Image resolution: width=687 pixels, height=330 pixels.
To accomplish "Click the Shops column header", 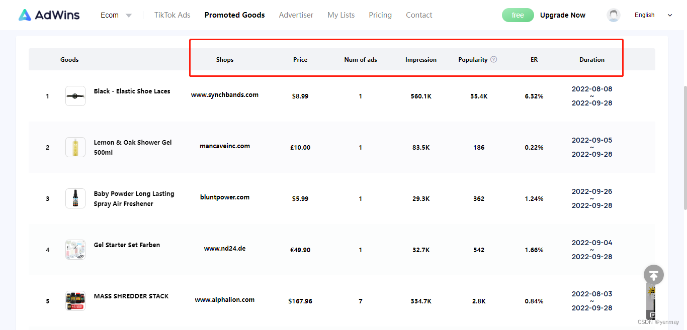I will pyautogui.click(x=225, y=60).
